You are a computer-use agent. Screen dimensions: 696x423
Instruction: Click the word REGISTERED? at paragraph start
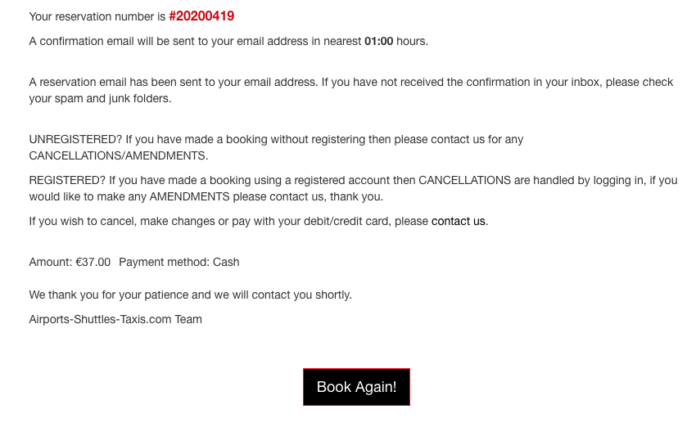[67, 181]
